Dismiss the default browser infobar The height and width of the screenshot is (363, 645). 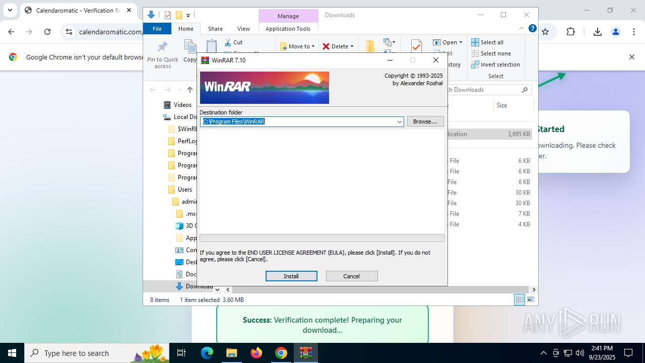click(x=632, y=57)
